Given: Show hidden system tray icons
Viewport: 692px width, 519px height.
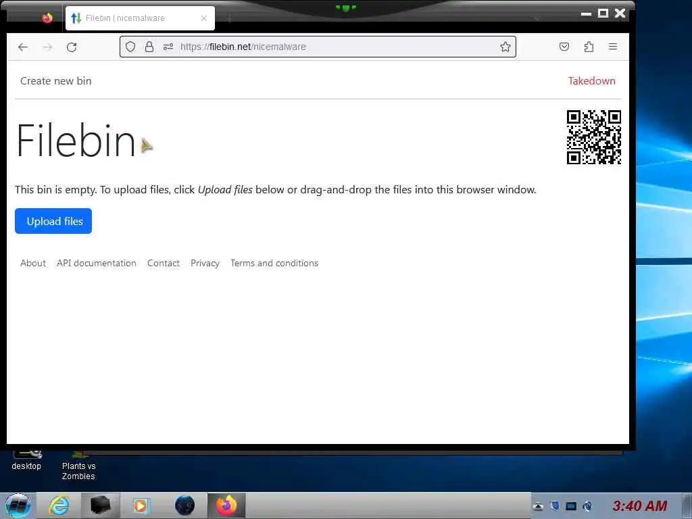Looking at the screenshot, I should [x=538, y=506].
